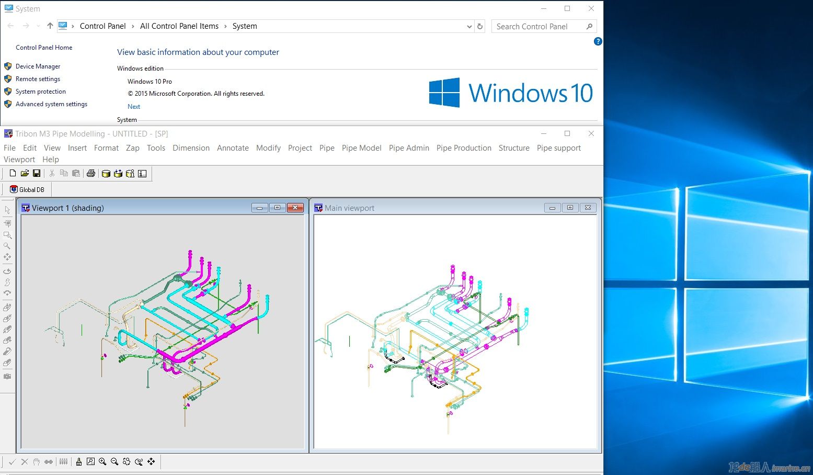
Task: Click the rotate loop tool in left toolbar
Action: coord(7,271)
